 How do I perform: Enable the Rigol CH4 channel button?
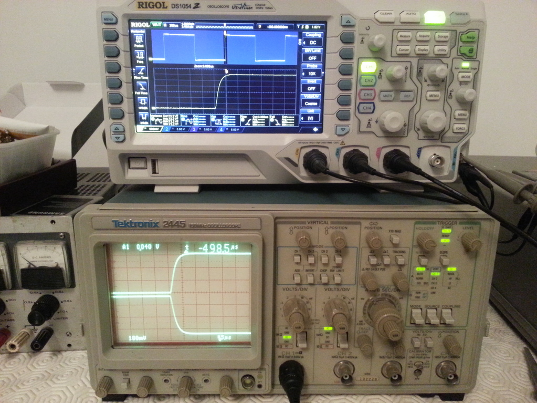(366, 108)
